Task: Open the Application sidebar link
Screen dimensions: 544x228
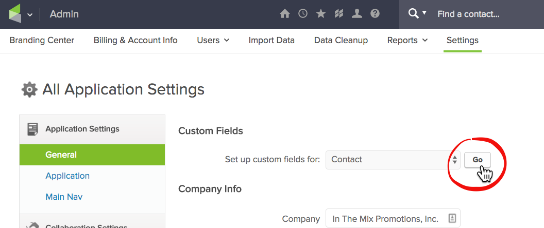Action: [x=67, y=176]
